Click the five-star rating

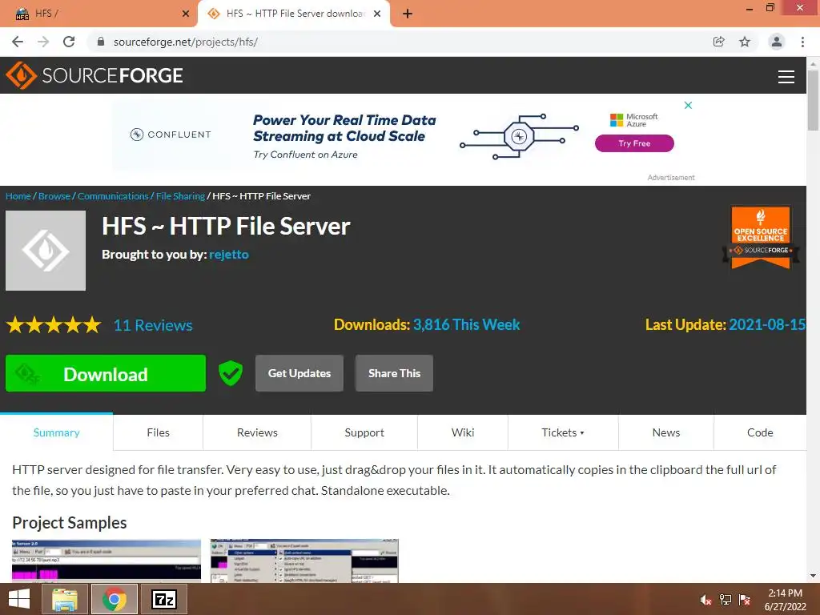point(54,325)
